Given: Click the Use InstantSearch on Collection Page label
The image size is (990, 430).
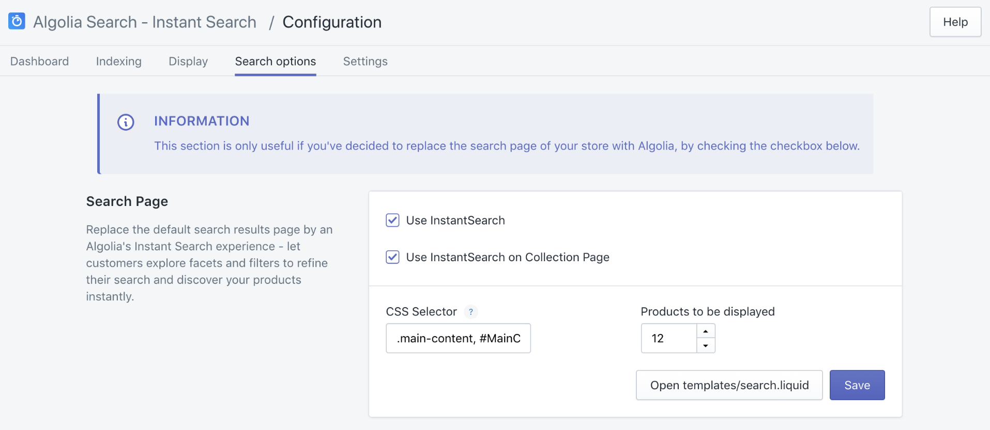Looking at the screenshot, I should [508, 257].
